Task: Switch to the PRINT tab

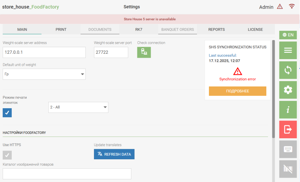Action: tap(61, 29)
